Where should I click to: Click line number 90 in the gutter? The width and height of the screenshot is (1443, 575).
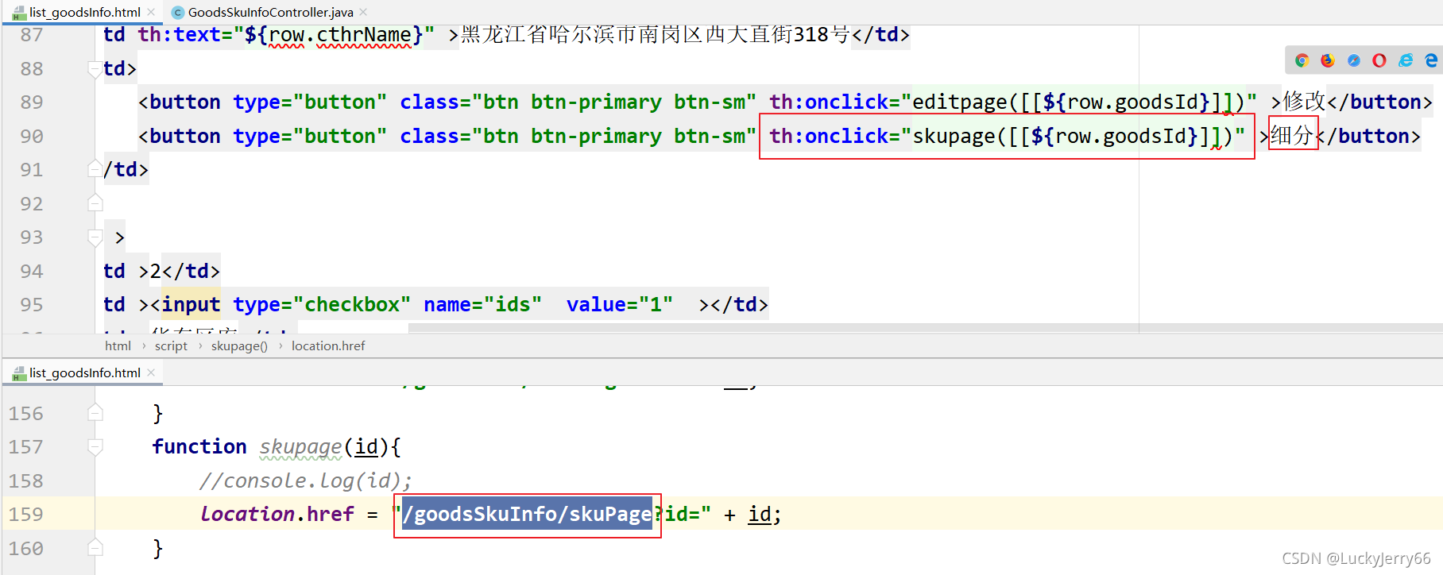pos(32,136)
